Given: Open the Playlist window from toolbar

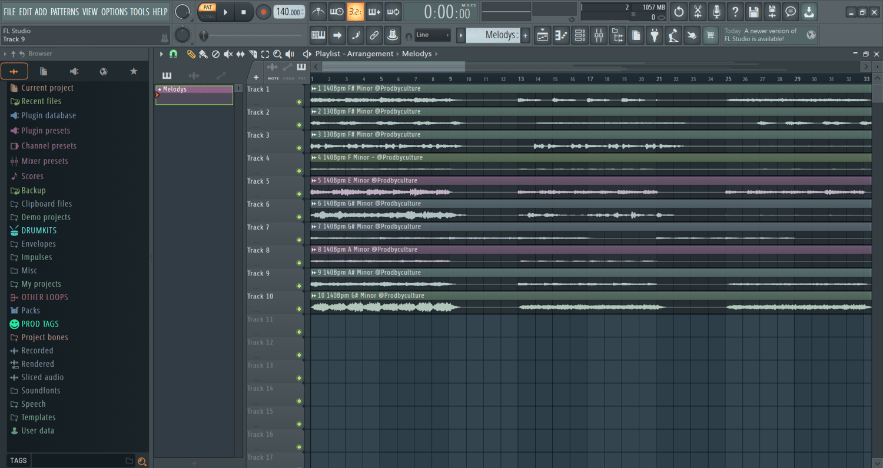Looking at the screenshot, I should point(542,35).
